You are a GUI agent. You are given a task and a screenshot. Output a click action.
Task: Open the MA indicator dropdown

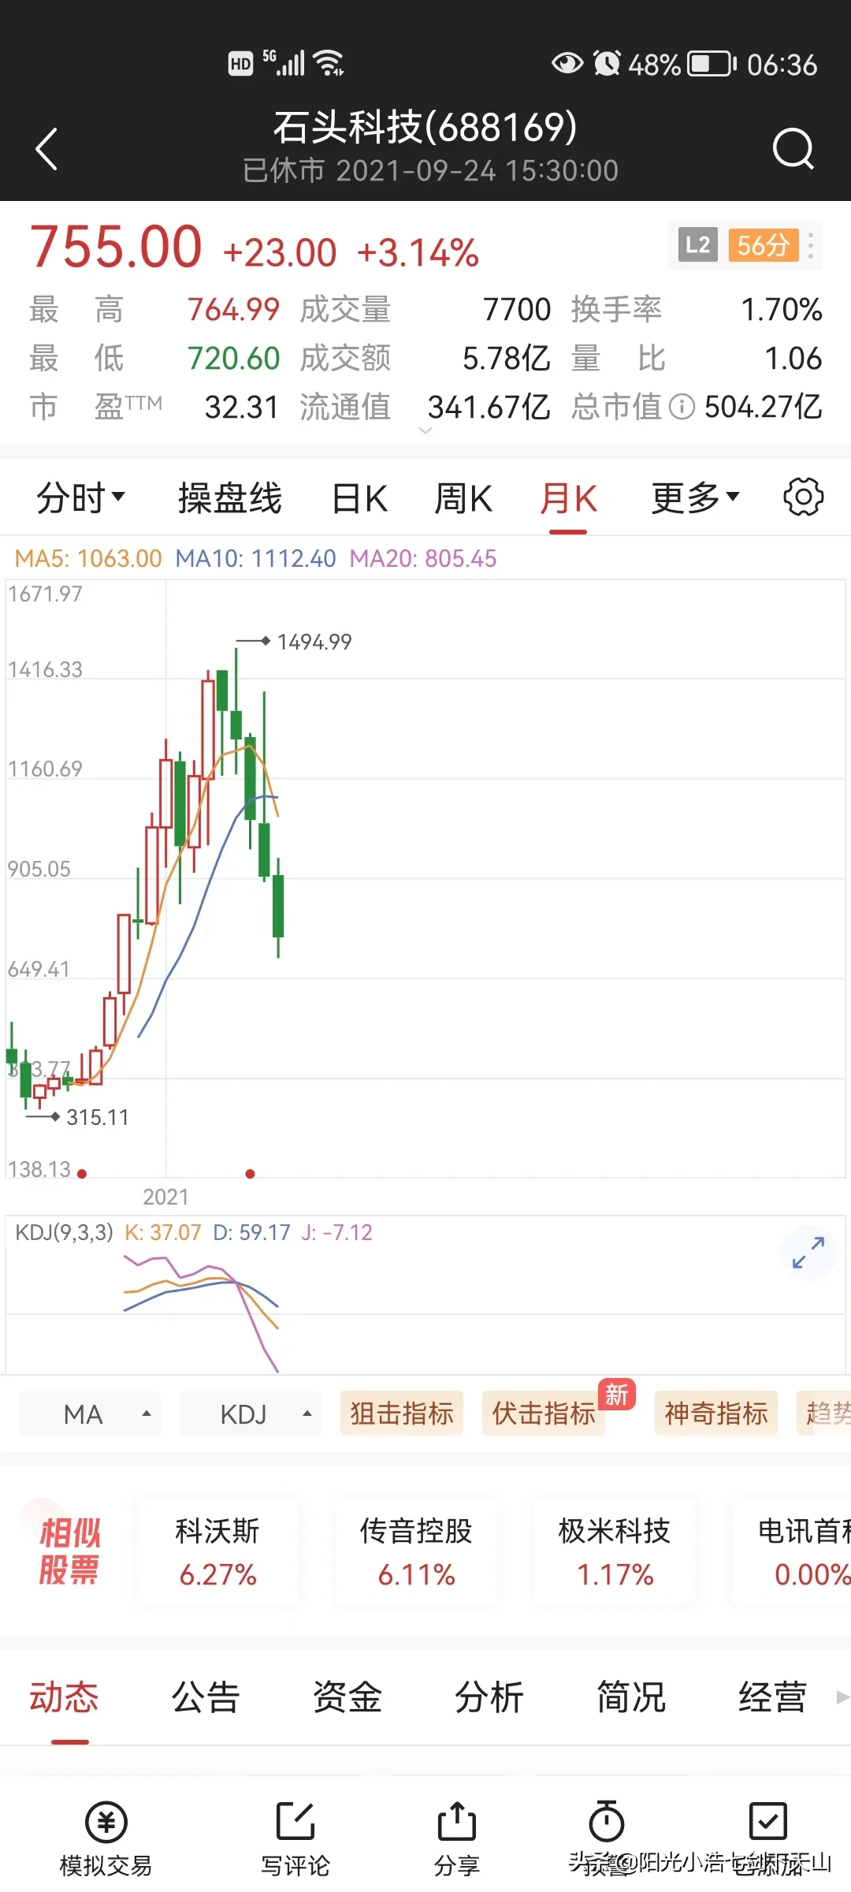(90, 1414)
